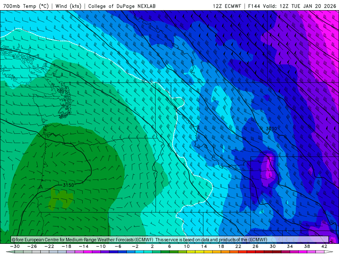Click the positive 14 colorbar label
339x254 pixels.
point(204,246)
